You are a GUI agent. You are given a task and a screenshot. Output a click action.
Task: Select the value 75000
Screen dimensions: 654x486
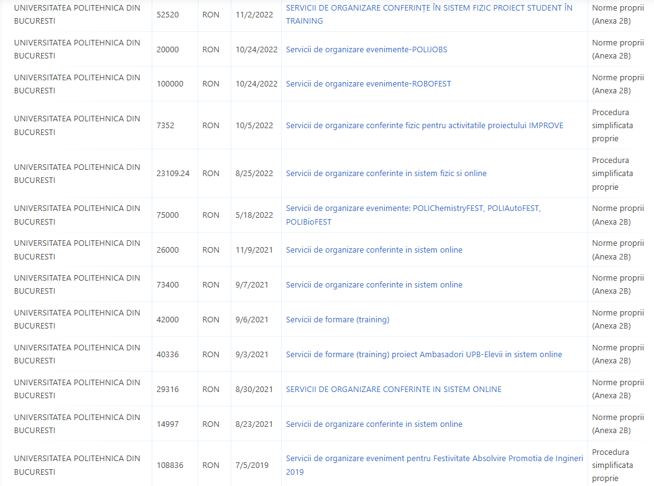pyautogui.click(x=168, y=215)
